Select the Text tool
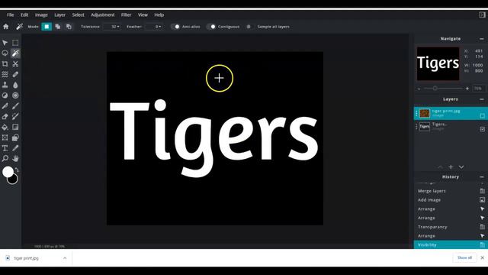488x275 pixels. 5,148
